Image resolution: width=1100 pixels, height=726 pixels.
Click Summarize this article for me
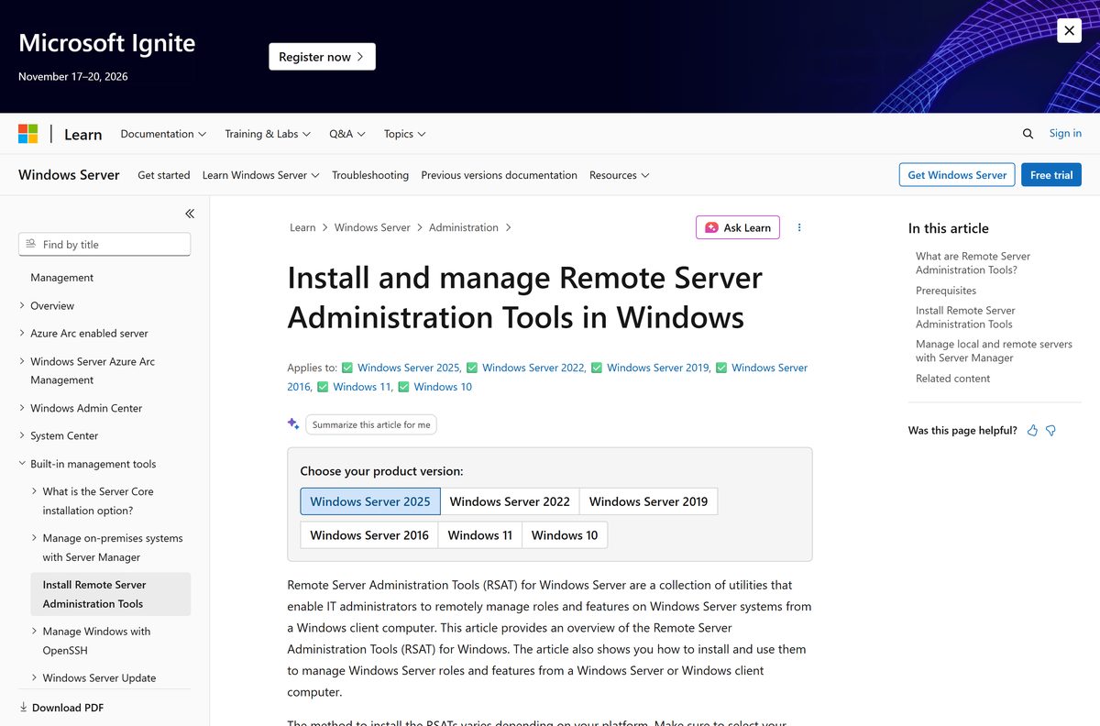(371, 425)
